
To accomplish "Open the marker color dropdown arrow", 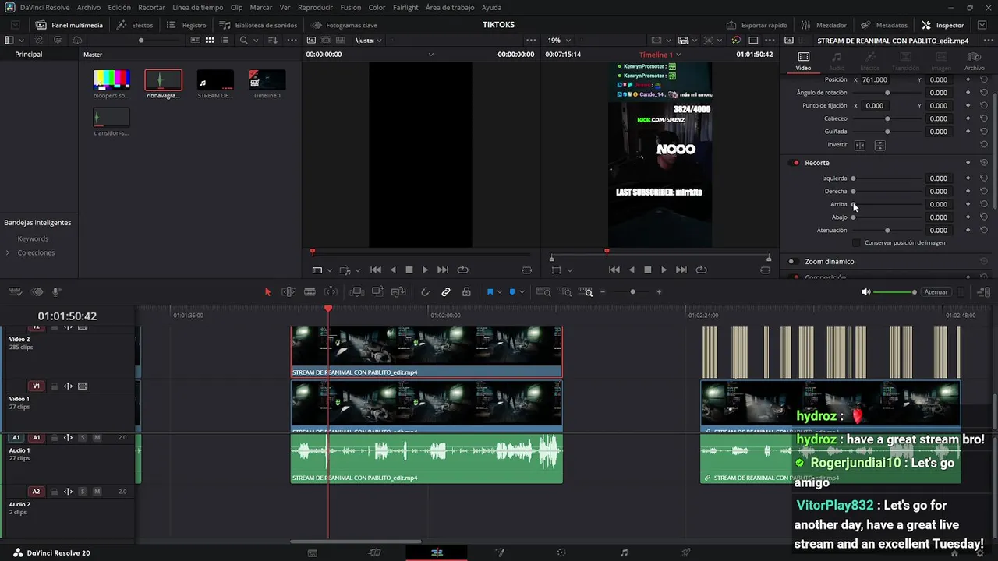I will (x=522, y=292).
